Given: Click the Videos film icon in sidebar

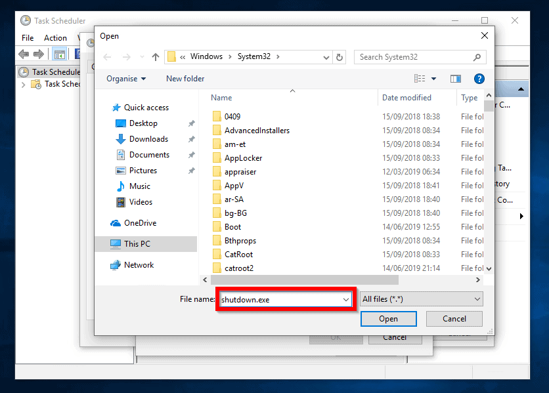Looking at the screenshot, I should pyautogui.click(x=121, y=202).
